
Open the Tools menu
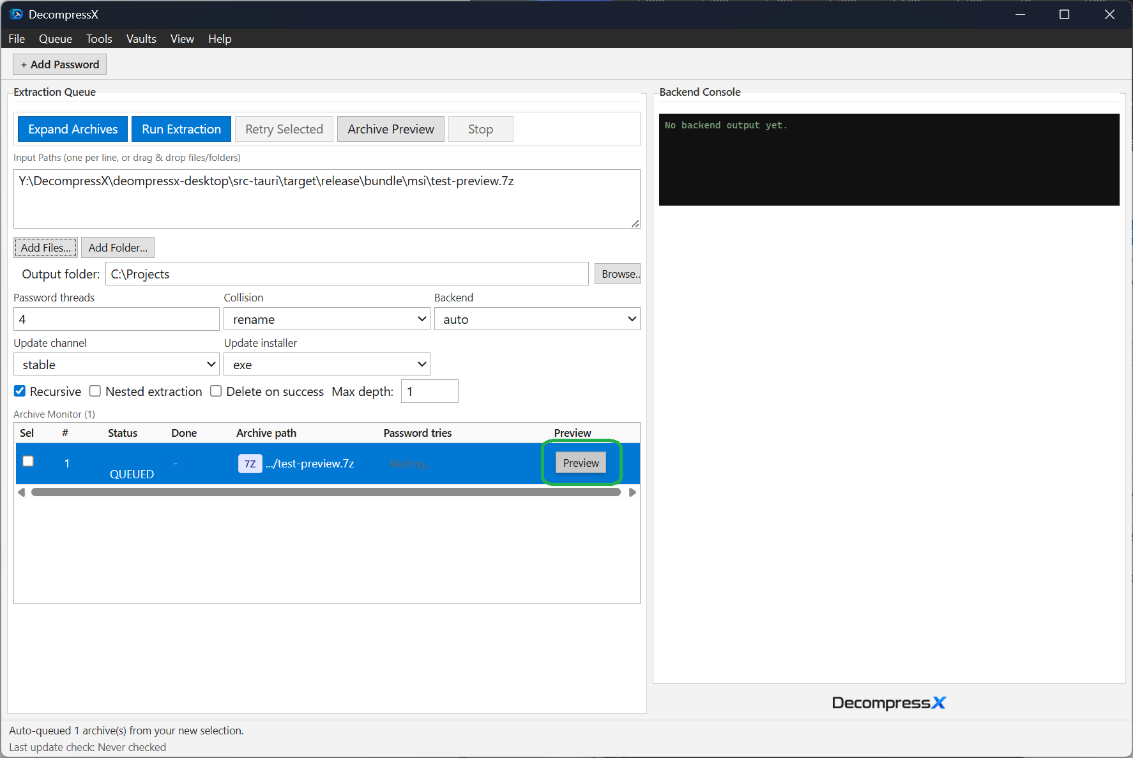point(99,39)
